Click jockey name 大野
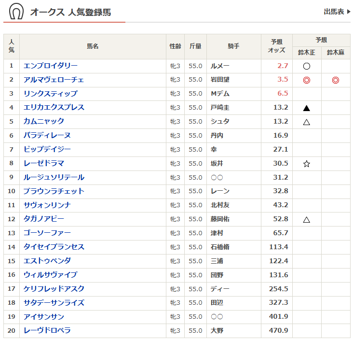Screen dimensions: 353x340 click(x=217, y=331)
